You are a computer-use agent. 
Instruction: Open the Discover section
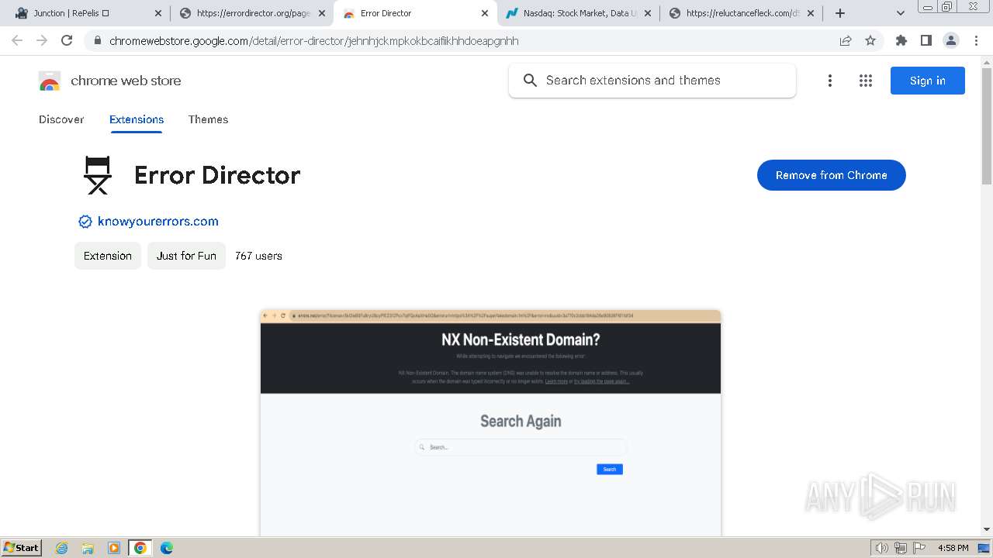(x=61, y=119)
